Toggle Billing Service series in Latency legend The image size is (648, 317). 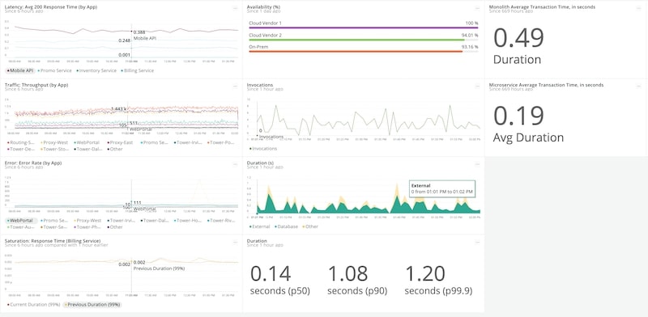pos(137,70)
